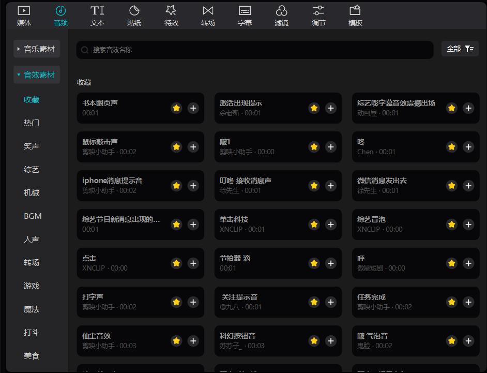This screenshot has width=487, height=373.
Task: Collapse the 音效素材 section
Action: coord(36,74)
